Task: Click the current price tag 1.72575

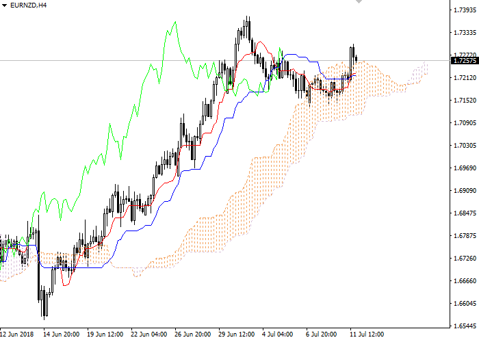Action: [465, 60]
